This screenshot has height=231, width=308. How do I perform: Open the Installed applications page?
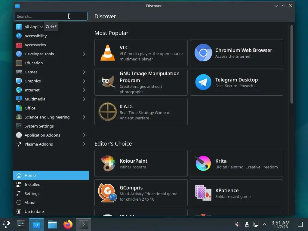pos(51,184)
